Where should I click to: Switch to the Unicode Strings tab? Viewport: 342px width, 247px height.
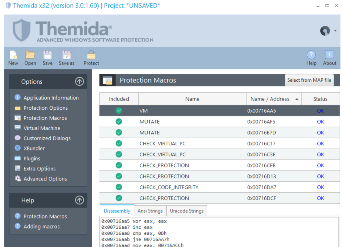[x=186, y=211]
